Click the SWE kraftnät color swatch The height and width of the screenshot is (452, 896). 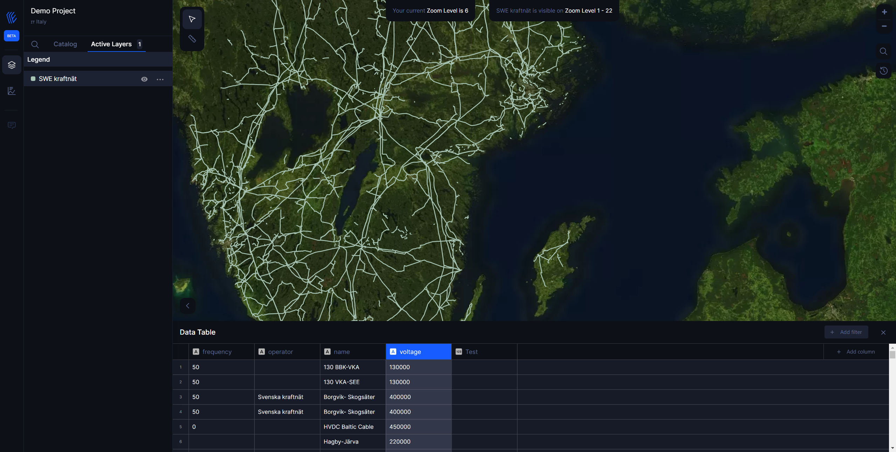click(33, 78)
